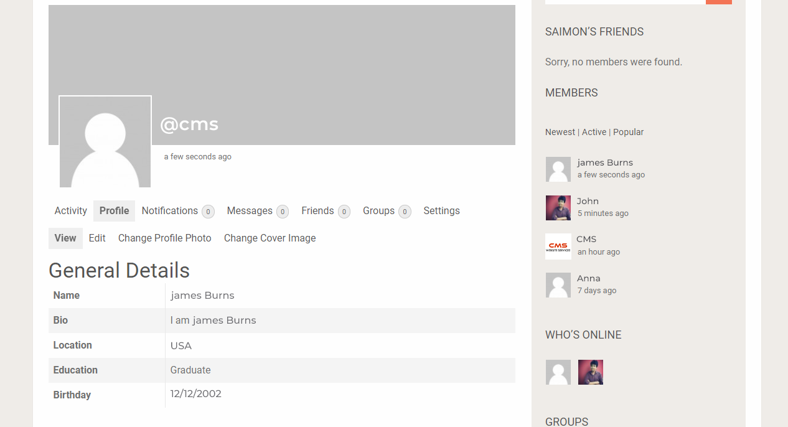
Task: Open the Groups tab
Action: [x=378, y=211]
